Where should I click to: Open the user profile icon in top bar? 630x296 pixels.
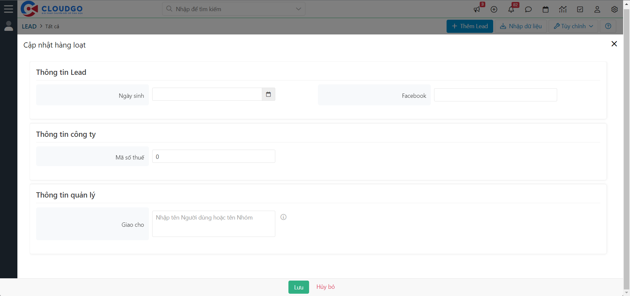[x=597, y=9]
